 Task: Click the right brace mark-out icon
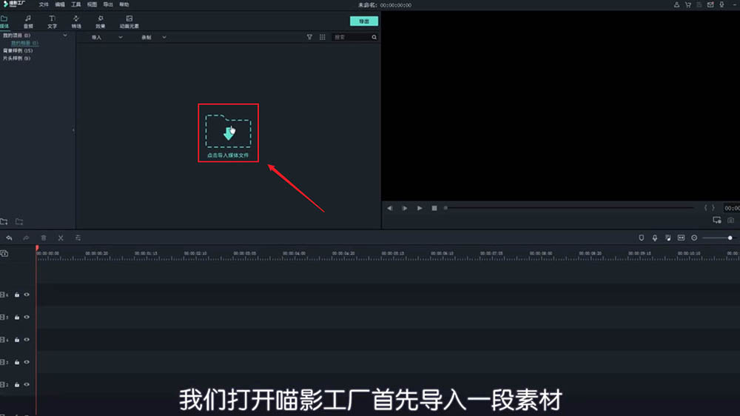pos(713,208)
